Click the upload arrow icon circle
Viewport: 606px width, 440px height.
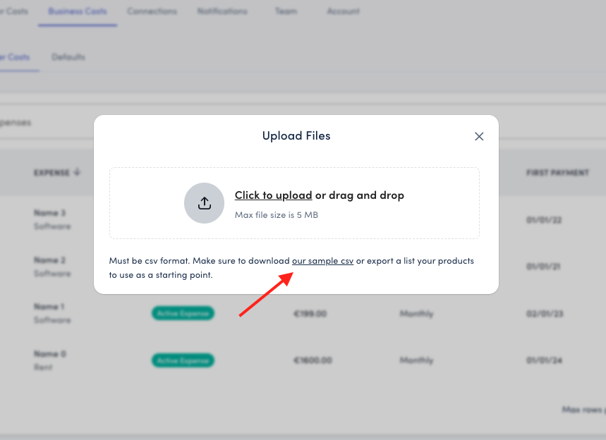(204, 203)
